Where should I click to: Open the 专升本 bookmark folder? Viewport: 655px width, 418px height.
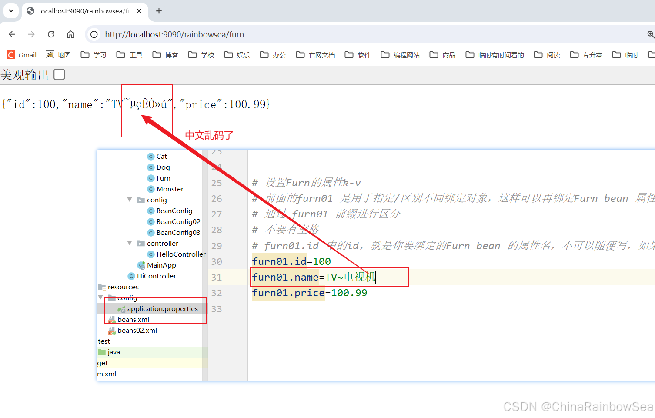[586, 55]
